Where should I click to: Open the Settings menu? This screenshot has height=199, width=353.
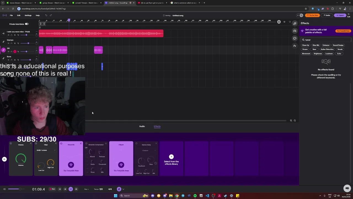(x=28, y=15)
